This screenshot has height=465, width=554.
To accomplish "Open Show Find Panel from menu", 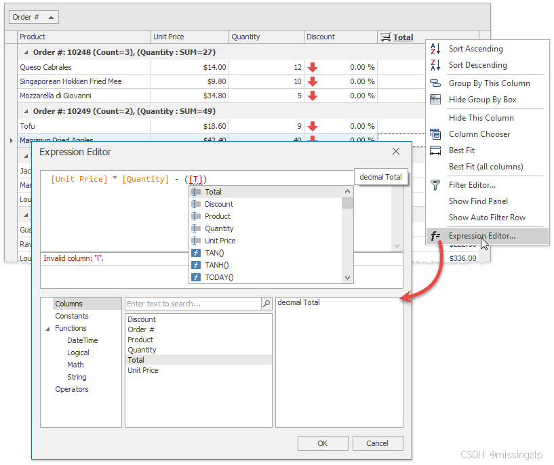I will (x=478, y=201).
